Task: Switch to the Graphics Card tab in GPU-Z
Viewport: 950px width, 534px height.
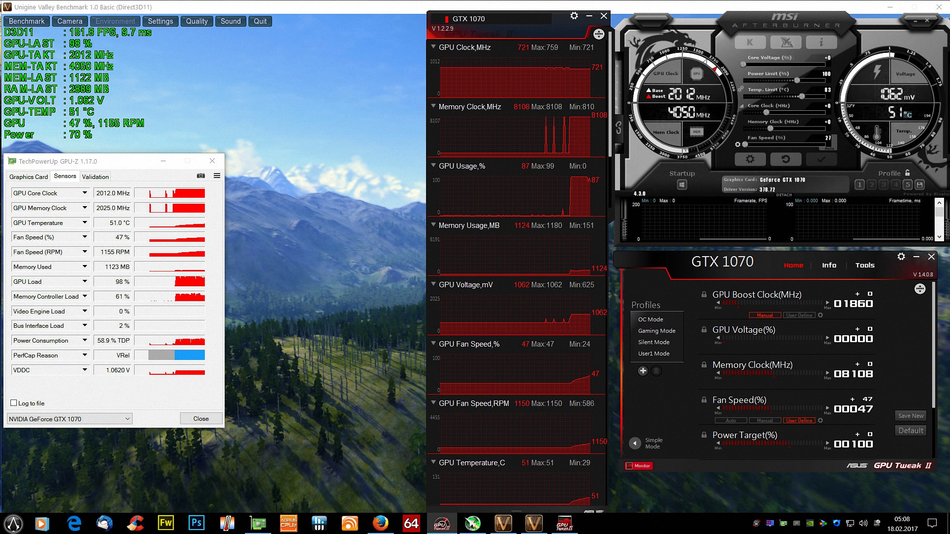Action: (x=29, y=177)
